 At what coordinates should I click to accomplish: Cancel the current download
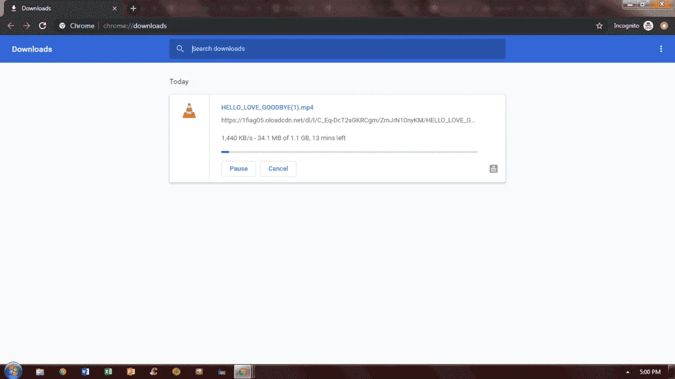click(x=278, y=168)
